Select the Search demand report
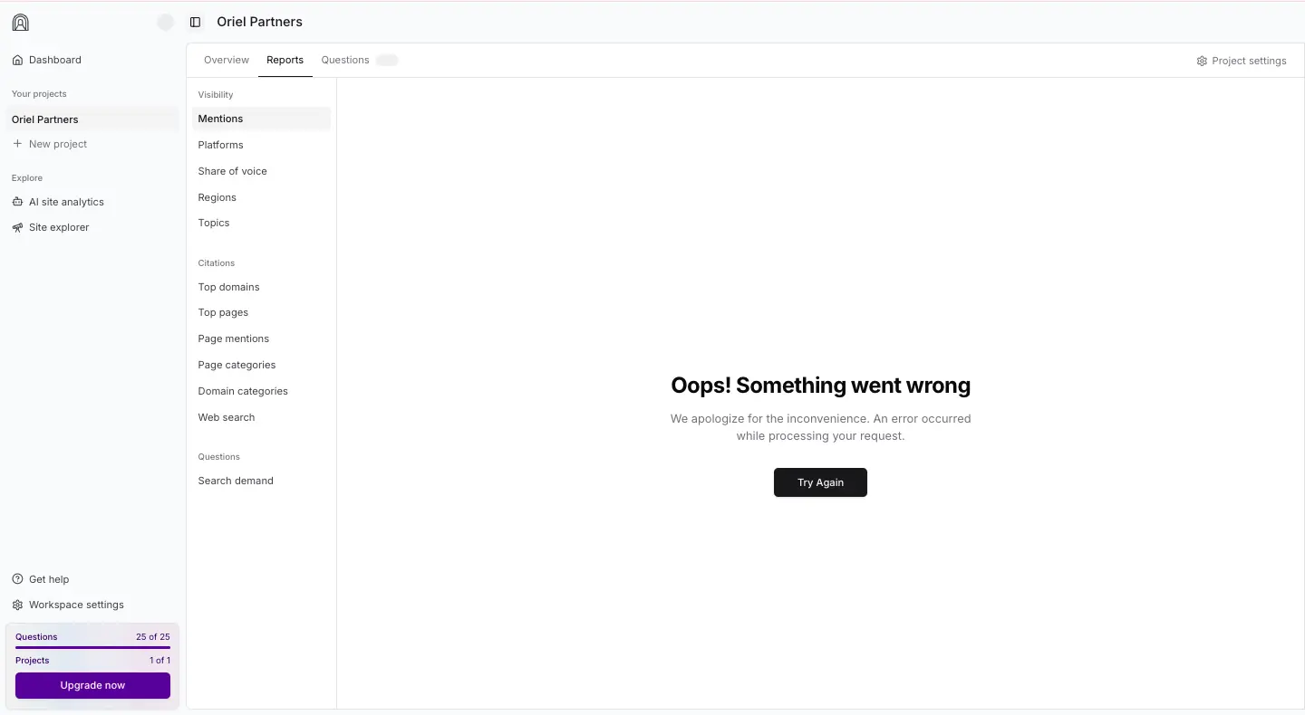The width and height of the screenshot is (1305, 715). 236,481
